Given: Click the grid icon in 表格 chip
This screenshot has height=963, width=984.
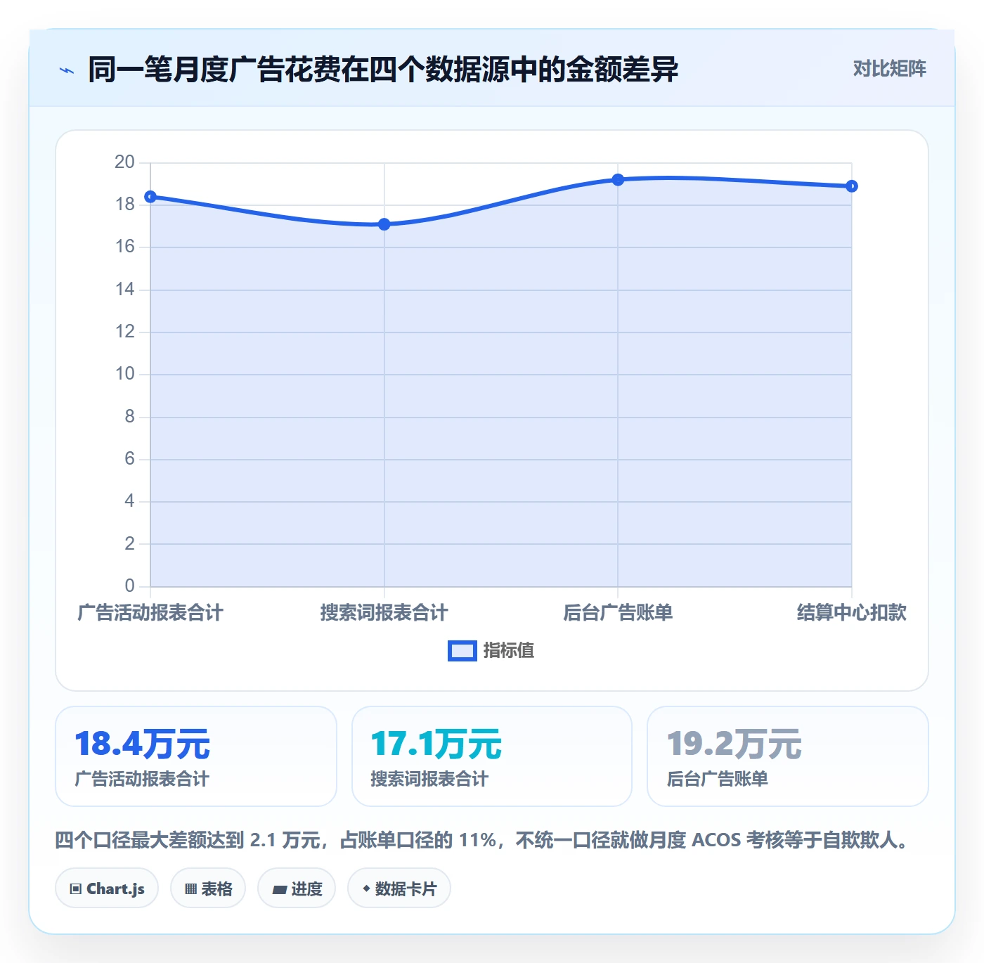Looking at the screenshot, I should 190,889.
